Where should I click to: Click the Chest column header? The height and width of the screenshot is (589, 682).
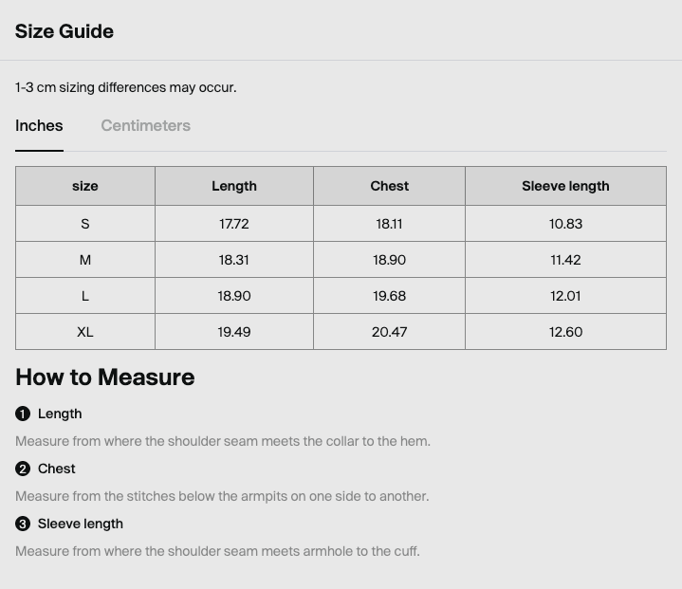click(x=389, y=186)
